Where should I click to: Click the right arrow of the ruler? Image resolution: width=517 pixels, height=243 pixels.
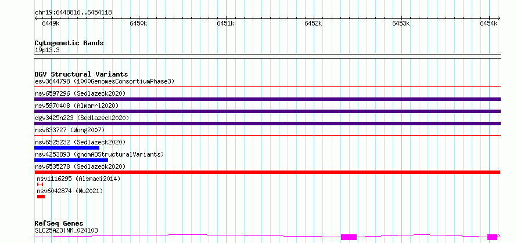[499, 18]
